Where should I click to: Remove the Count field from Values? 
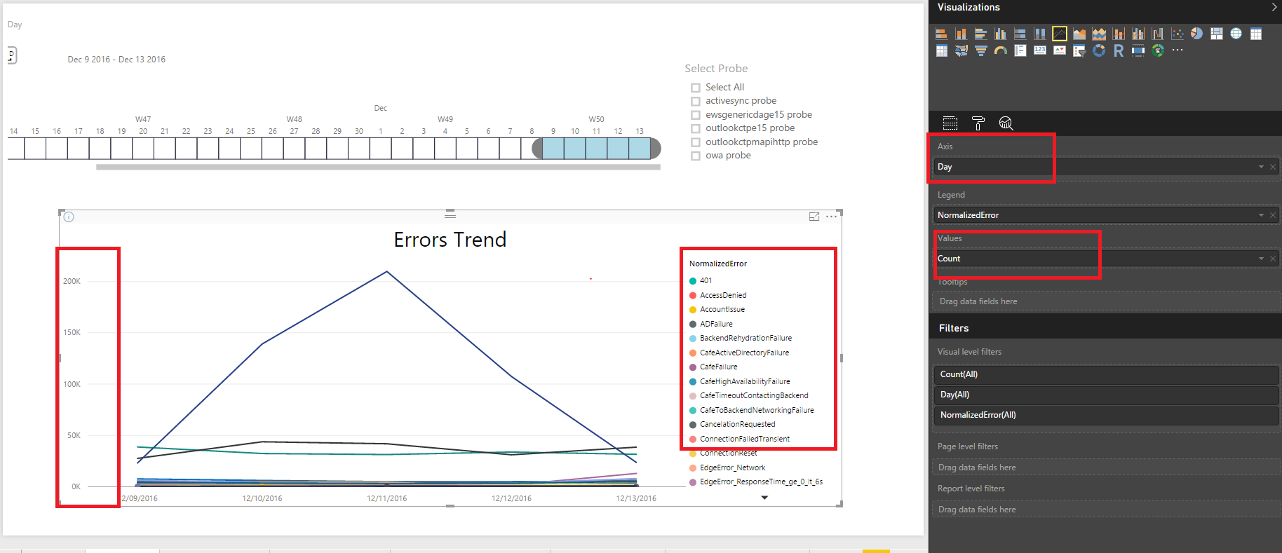pyautogui.click(x=1273, y=259)
